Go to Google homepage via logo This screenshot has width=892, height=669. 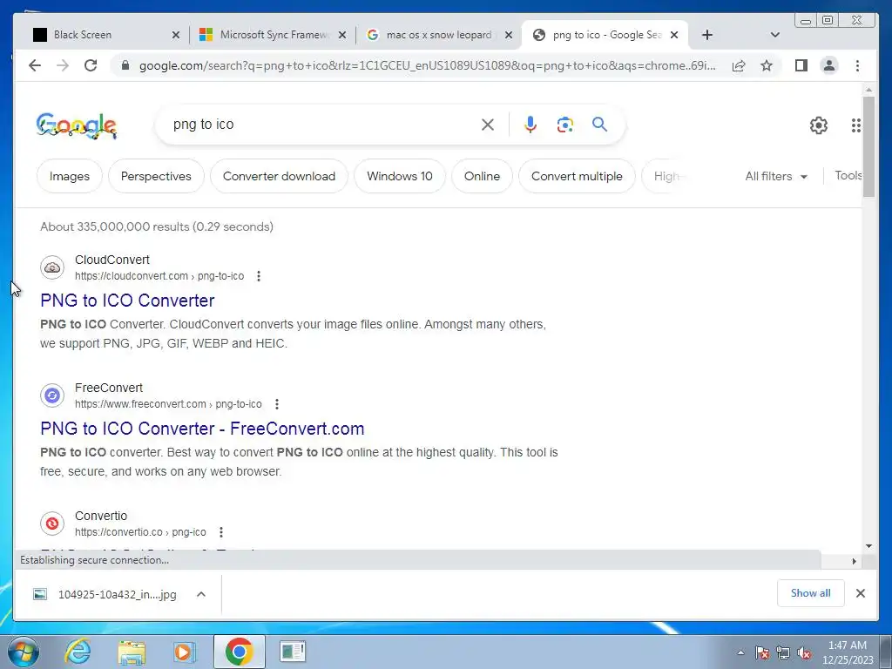(77, 125)
